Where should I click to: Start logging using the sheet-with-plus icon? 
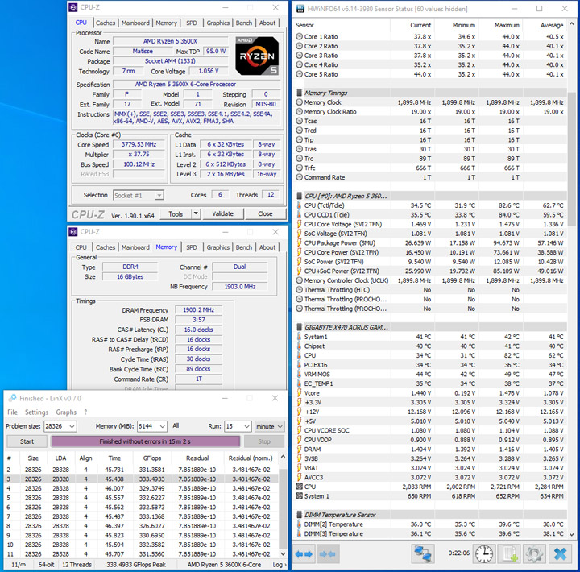(510, 554)
